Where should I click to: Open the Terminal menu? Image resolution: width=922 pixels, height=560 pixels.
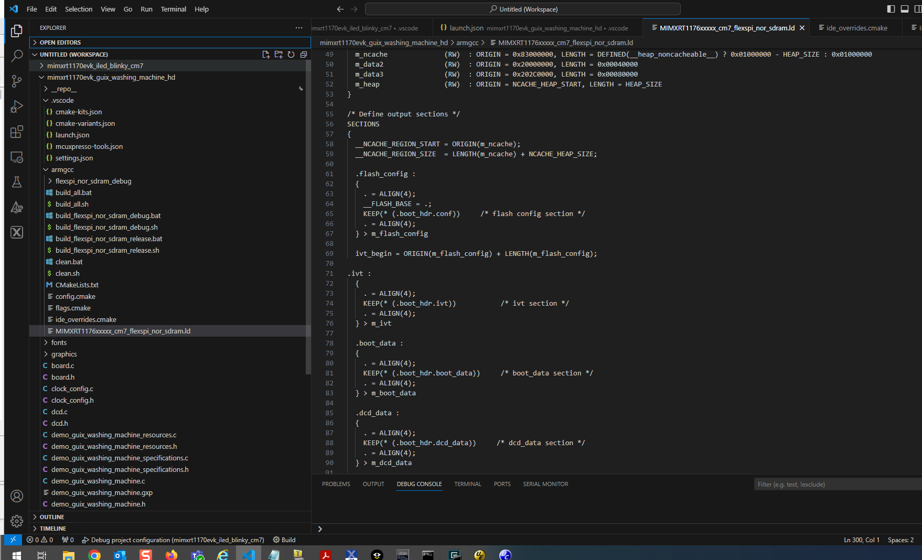[173, 9]
